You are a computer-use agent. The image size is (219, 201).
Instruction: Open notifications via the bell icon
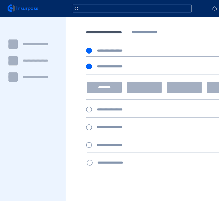click(215, 9)
